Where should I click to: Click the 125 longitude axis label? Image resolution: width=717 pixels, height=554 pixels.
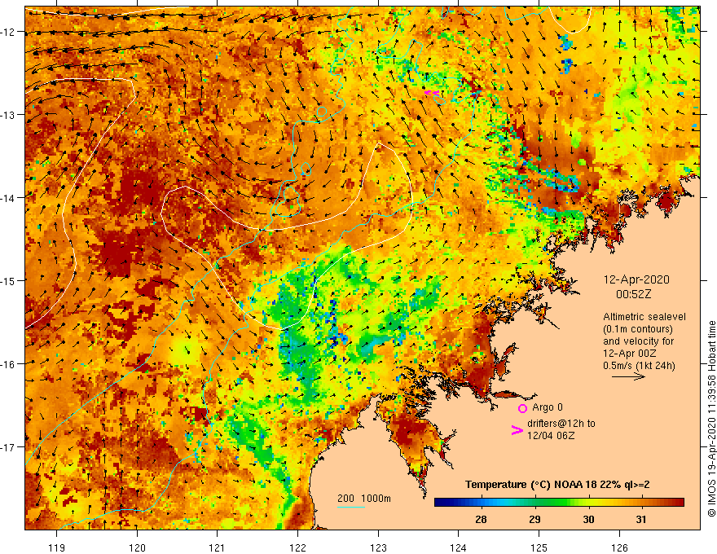539,547
